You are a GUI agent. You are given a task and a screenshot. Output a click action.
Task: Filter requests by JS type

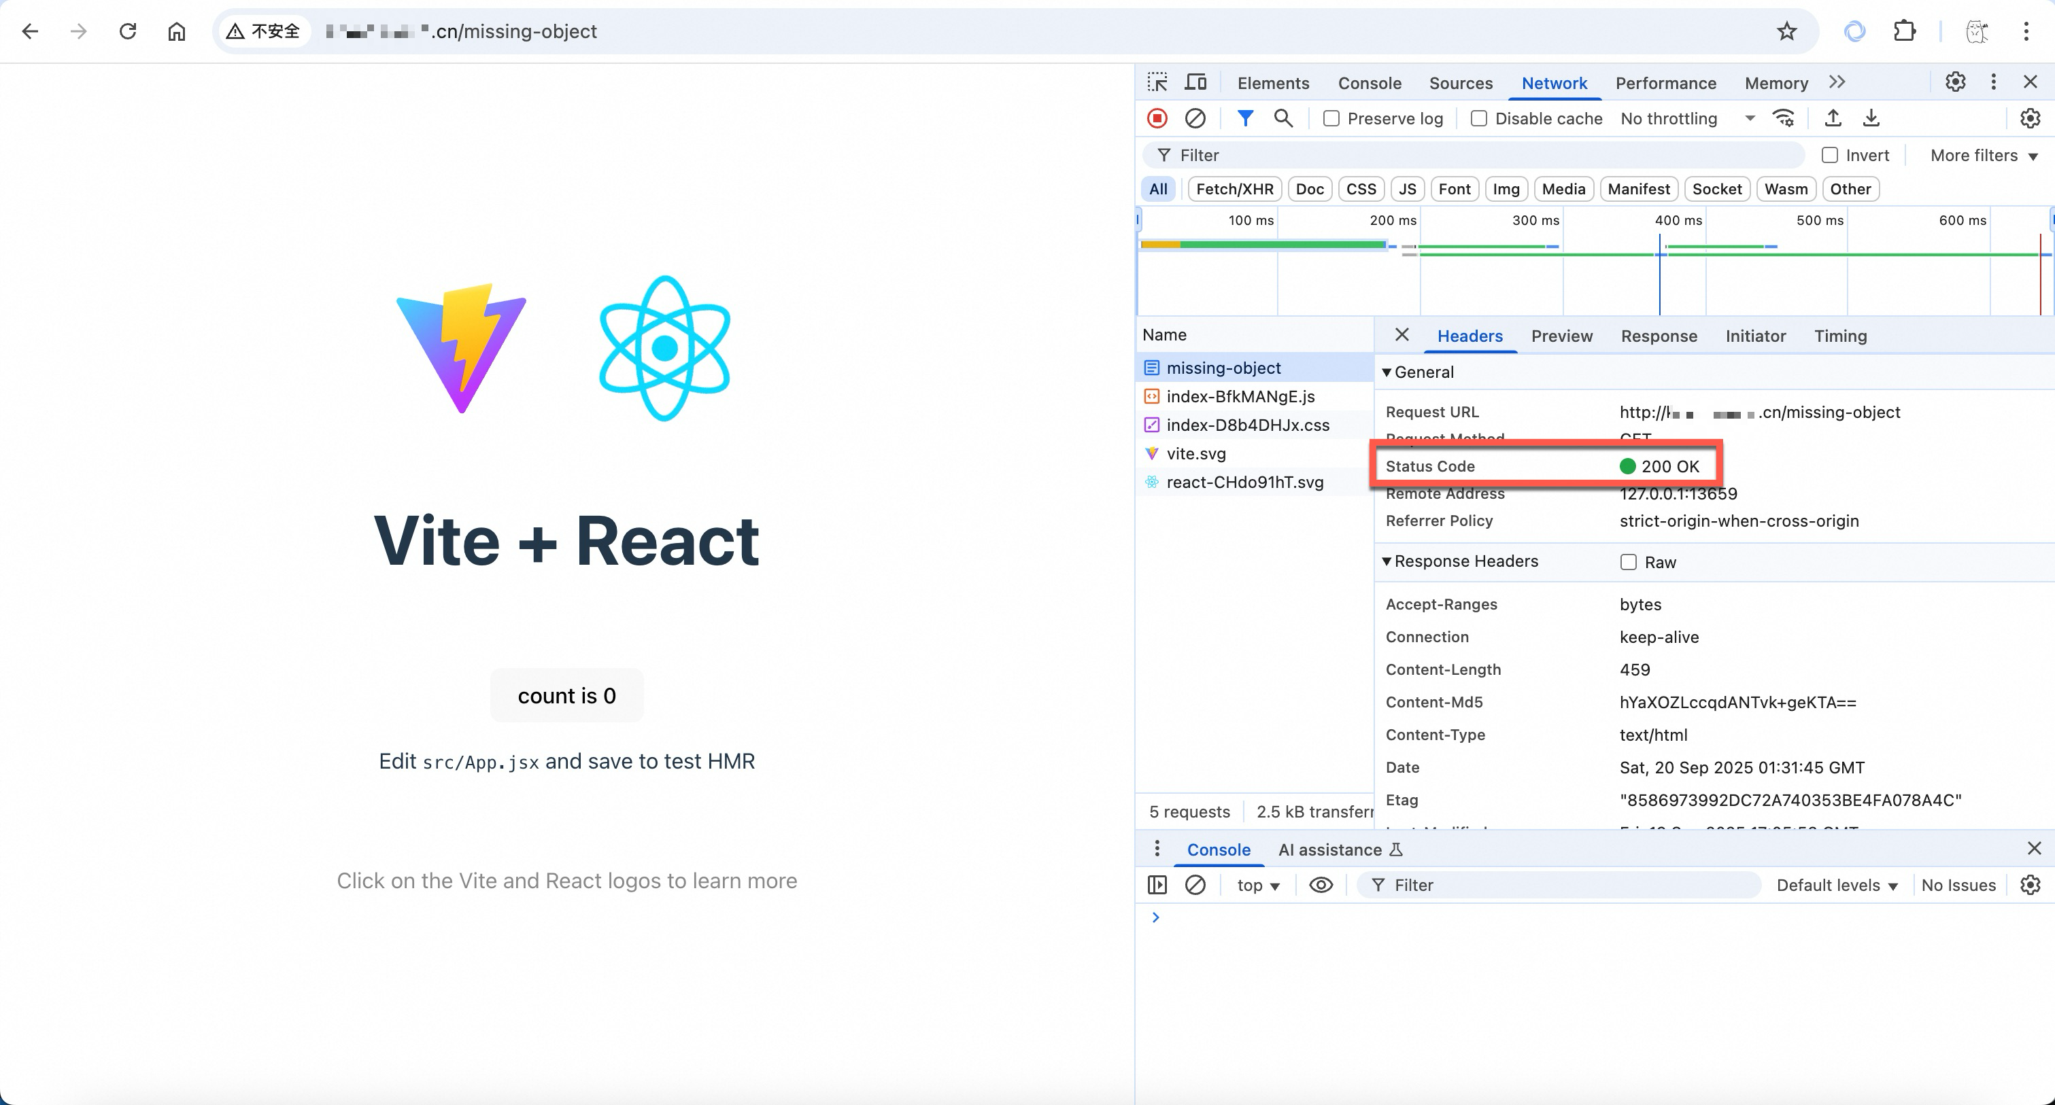click(x=1407, y=189)
